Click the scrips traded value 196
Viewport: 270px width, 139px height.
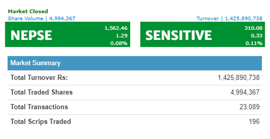255,121
